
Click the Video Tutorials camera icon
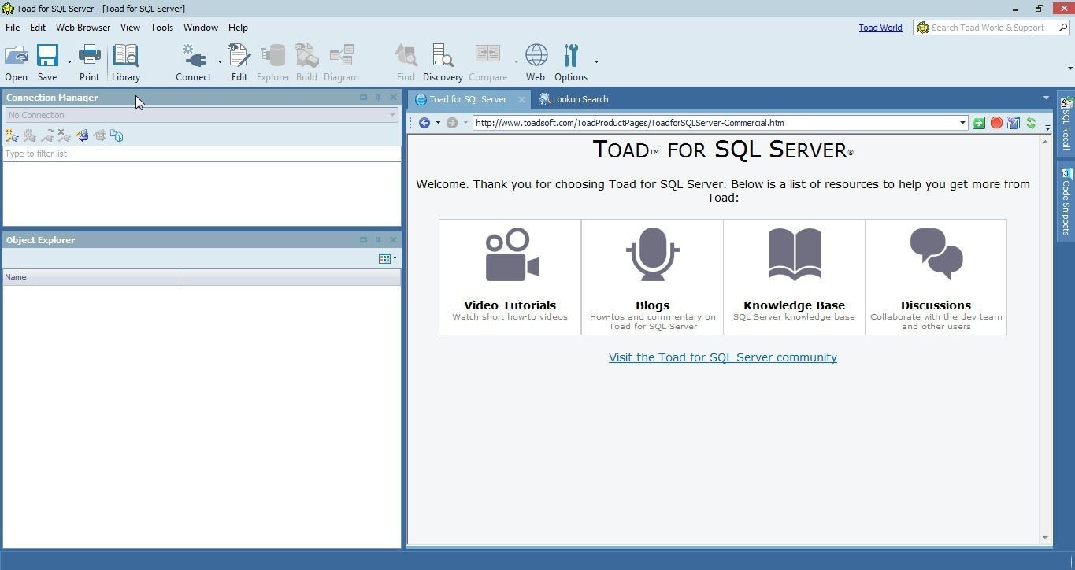512,254
